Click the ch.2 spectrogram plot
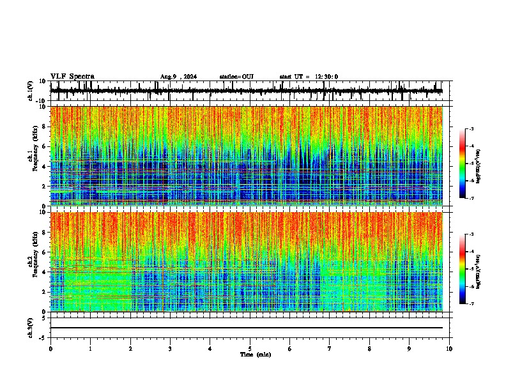 pyautogui.click(x=246, y=262)
